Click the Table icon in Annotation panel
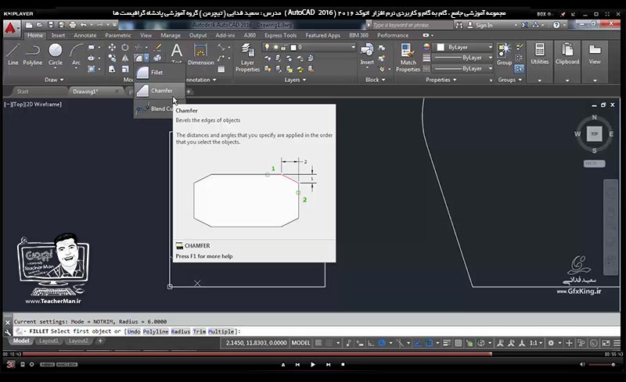This screenshot has width=626, height=382. (x=221, y=69)
